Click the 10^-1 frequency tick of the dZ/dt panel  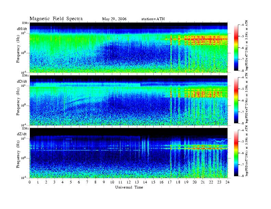point(23,178)
